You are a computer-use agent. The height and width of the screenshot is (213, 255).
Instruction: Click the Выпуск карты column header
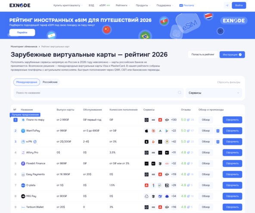tap(65, 110)
